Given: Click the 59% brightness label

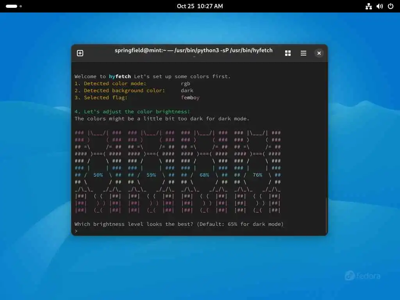Looking at the screenshot, I should [x=151, y=175].
